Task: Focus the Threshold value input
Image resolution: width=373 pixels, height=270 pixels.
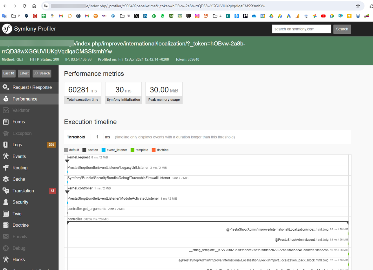Action: click(97, 137)
